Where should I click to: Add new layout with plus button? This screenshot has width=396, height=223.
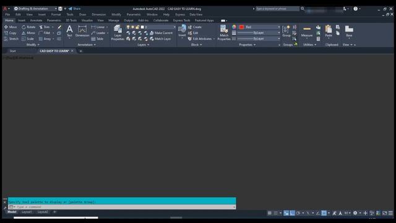click(x=54, y=212)
